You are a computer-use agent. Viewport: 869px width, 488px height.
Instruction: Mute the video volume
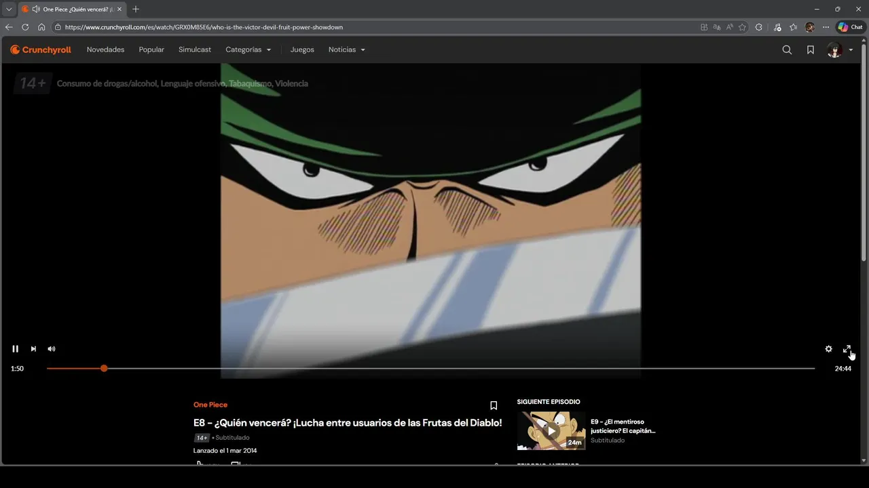52,349
